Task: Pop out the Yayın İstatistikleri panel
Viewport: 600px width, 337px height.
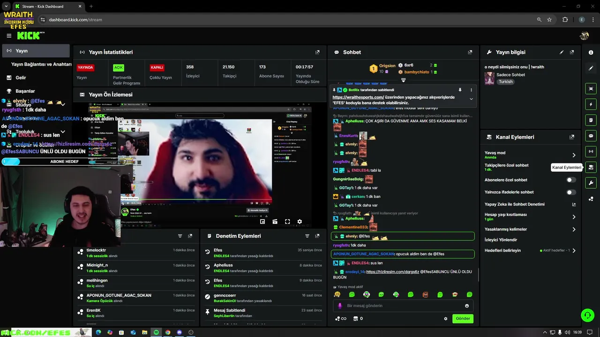Action: (x=317, y=52)
